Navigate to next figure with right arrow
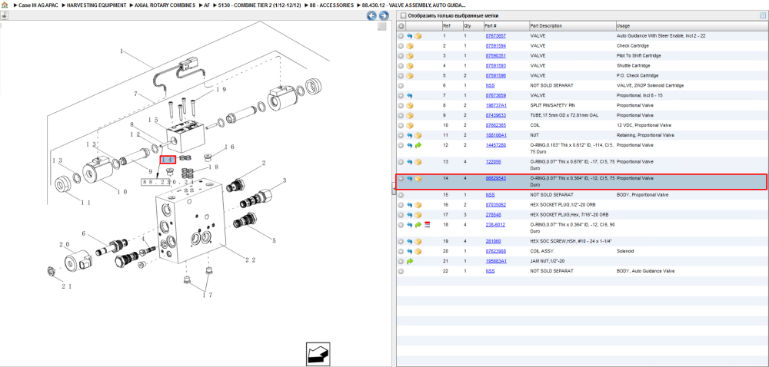Screen dimensions: 769x367 [384, 15]
